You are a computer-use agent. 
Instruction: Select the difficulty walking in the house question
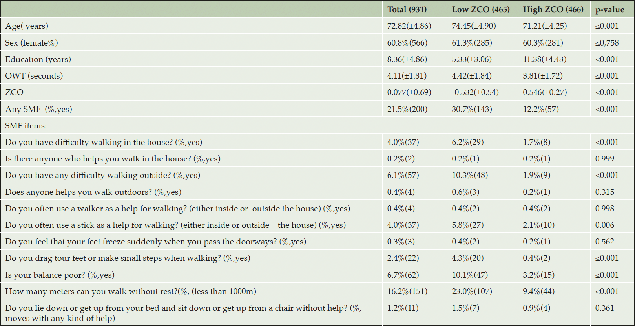[x=104, y=142]
